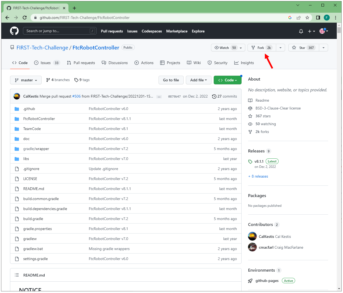
Task: Open Chrome three-dot menu
Action: pos(335,18)
